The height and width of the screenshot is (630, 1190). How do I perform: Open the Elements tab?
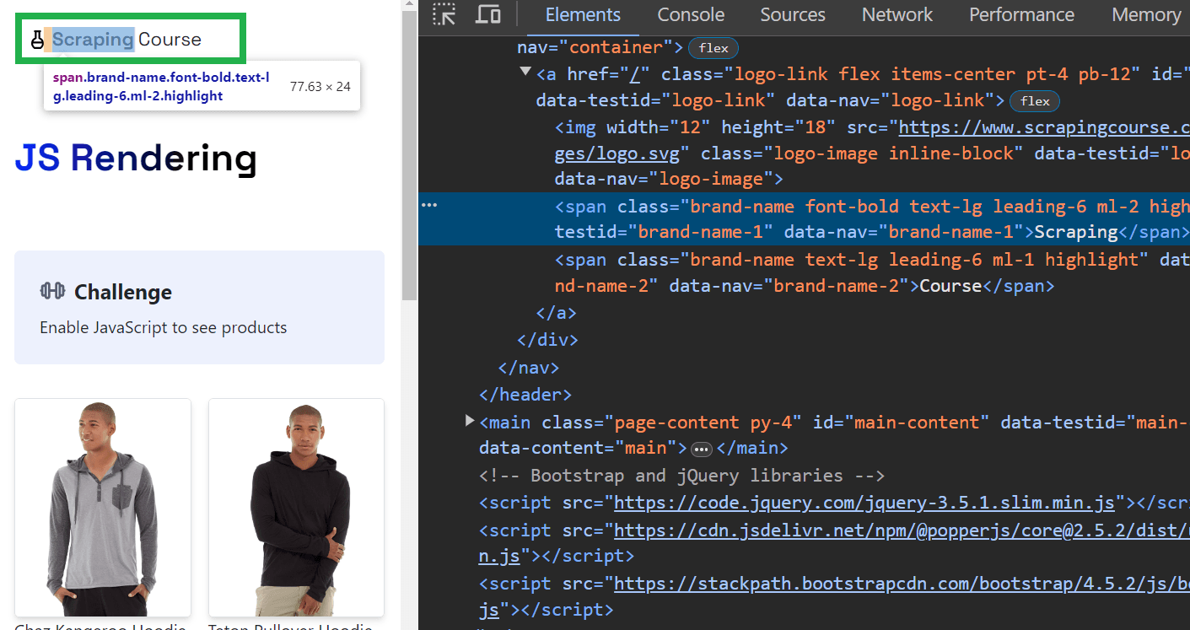583,14
